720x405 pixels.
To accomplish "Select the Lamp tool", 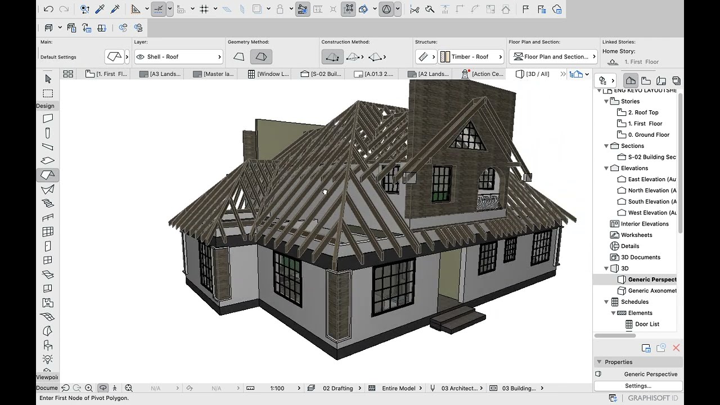I will 48,359.
